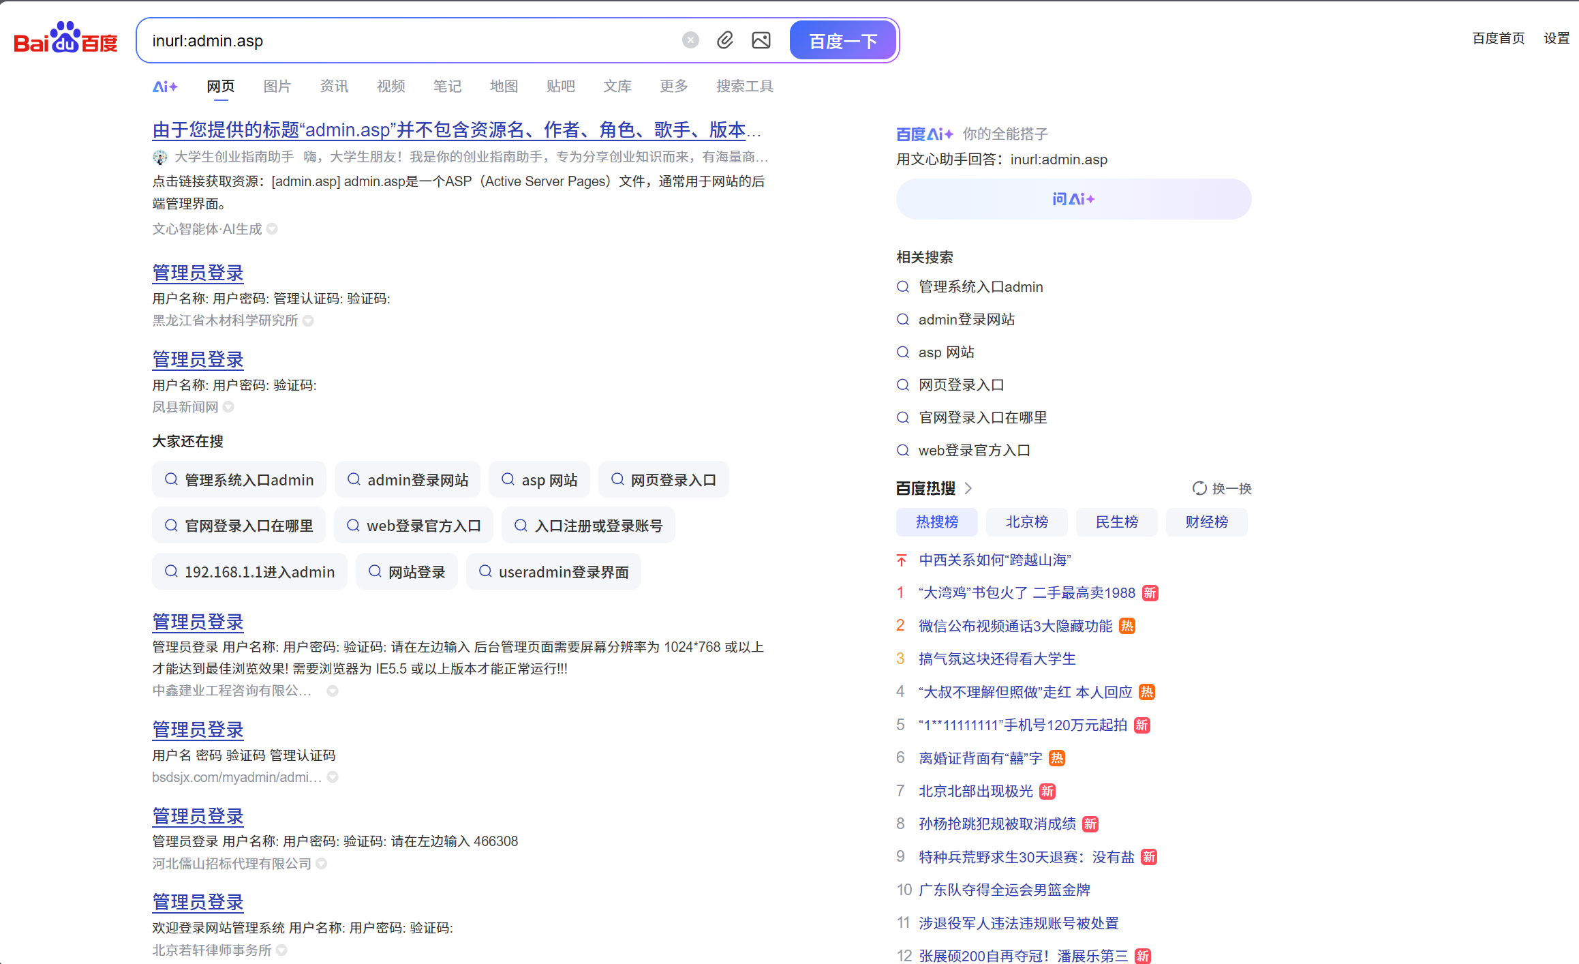Clear the search box with the x icon
This screenshot has height=964, width=1579.
(690, 40)
